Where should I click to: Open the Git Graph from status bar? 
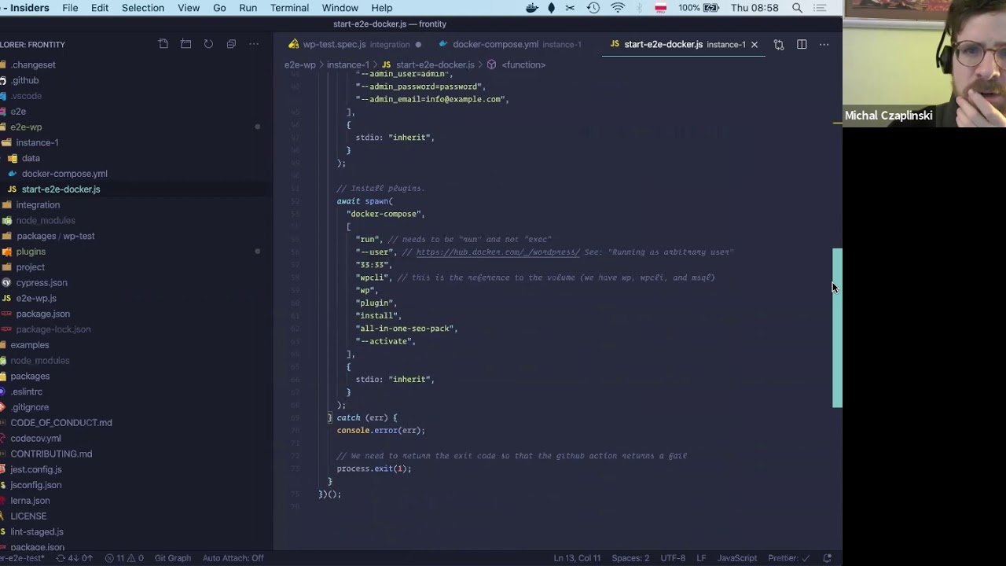[172, 558]
